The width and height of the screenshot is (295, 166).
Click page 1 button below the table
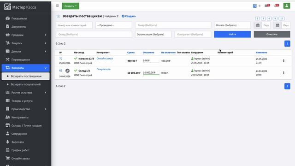[x=287, y=86]
